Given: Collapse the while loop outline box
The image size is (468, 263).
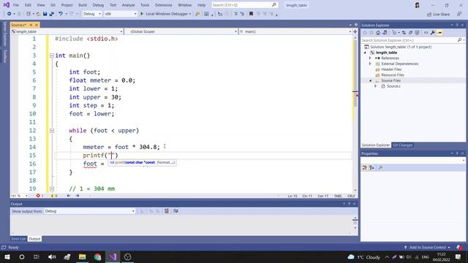Looking at the screenshot, I should 52,131.
